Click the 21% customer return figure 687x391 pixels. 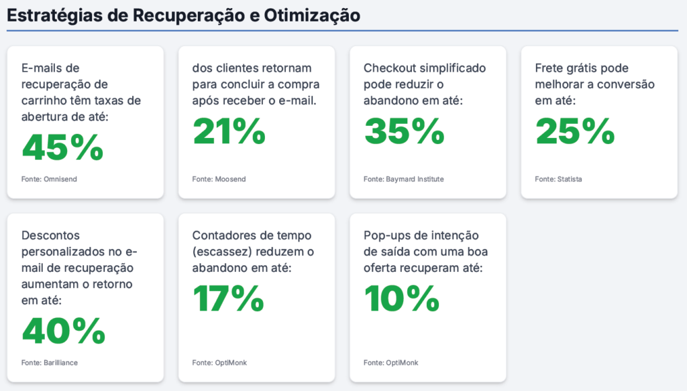229,131
